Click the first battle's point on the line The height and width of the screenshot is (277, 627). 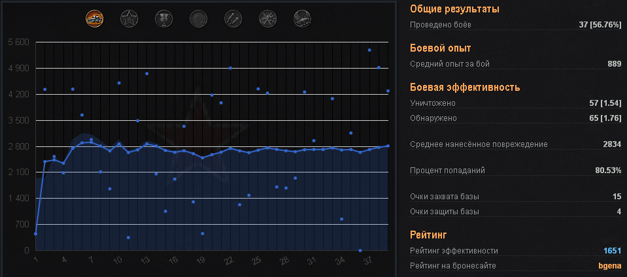[x=35, y=233]
